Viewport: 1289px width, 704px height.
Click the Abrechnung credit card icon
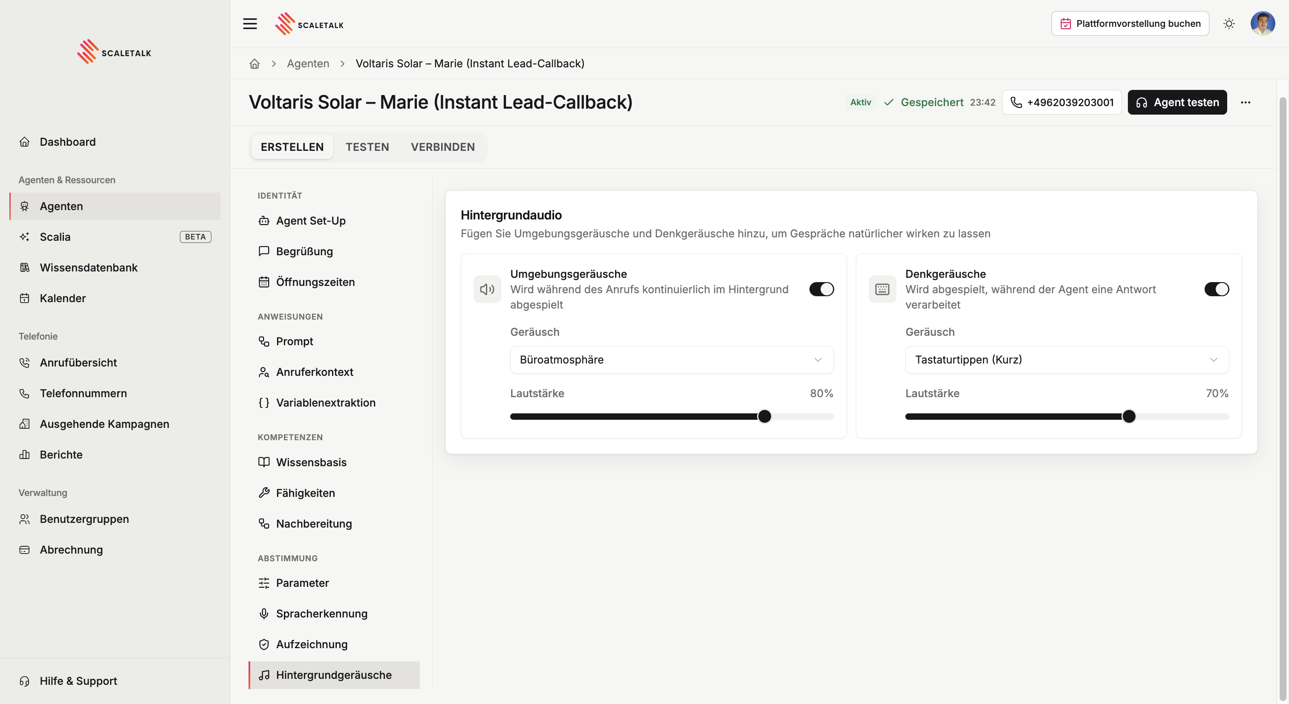25,550
